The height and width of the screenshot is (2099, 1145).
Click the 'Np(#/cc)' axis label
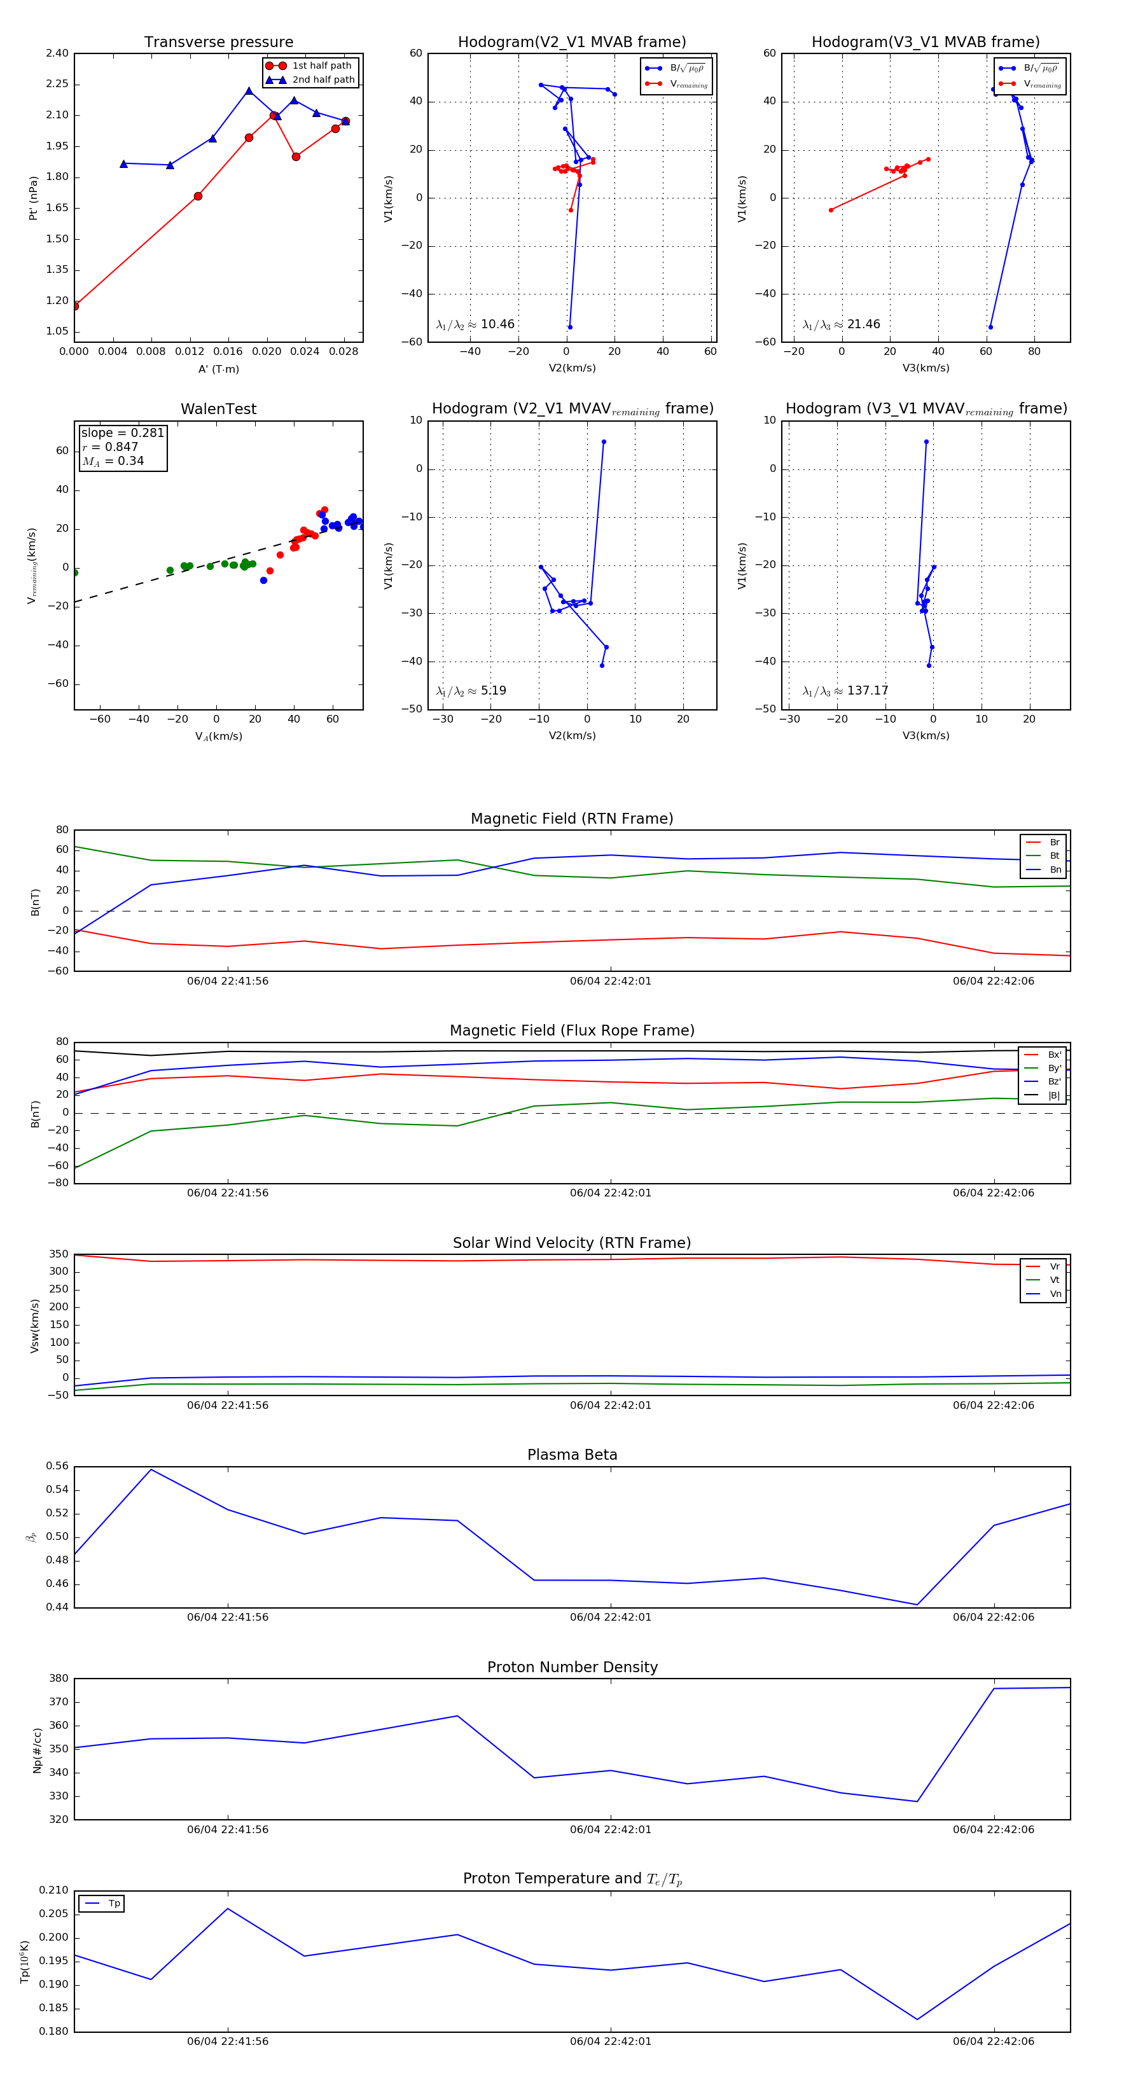(37, 1749)
